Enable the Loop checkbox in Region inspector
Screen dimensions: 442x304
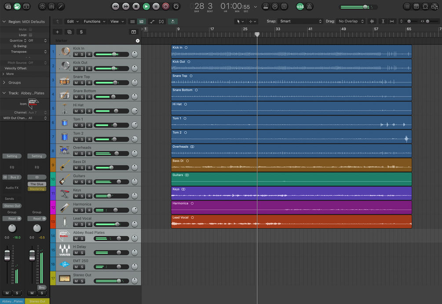coord(30,35)
